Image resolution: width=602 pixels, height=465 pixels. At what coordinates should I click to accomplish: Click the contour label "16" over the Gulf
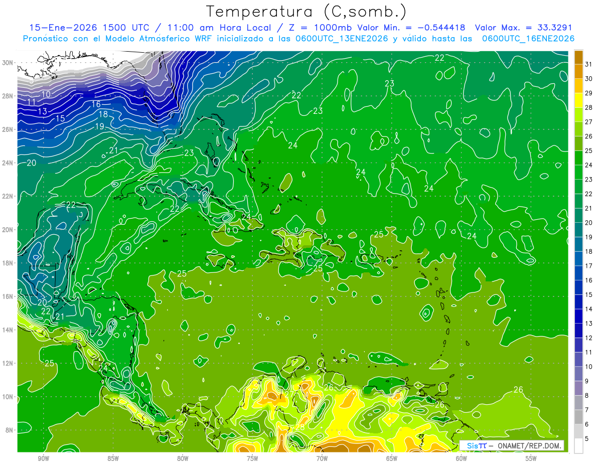pos(96,104)
